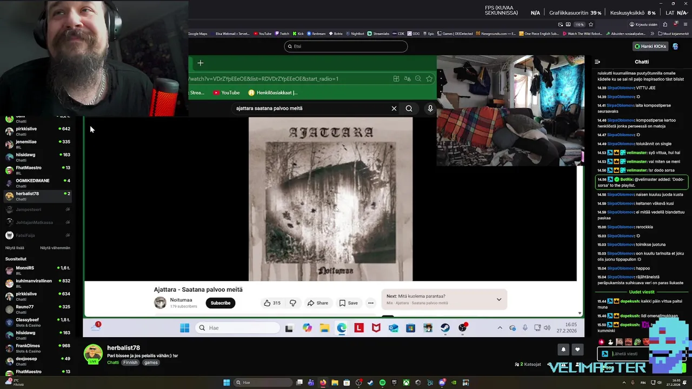Image resolution: width=692 pixels, height=389 pixels.
Task: Click the Spotify icon in bottom taskbar
Action: (382, 383)
